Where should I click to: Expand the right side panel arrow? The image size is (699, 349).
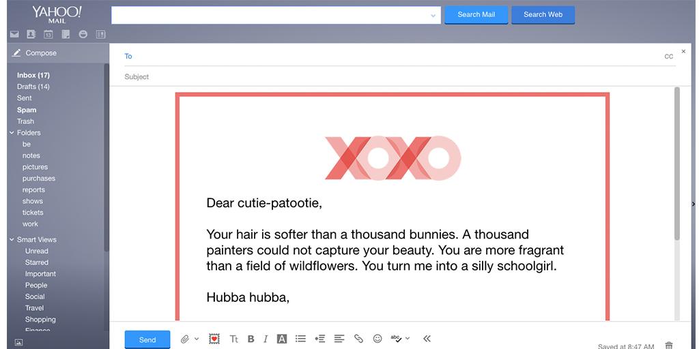694,204
